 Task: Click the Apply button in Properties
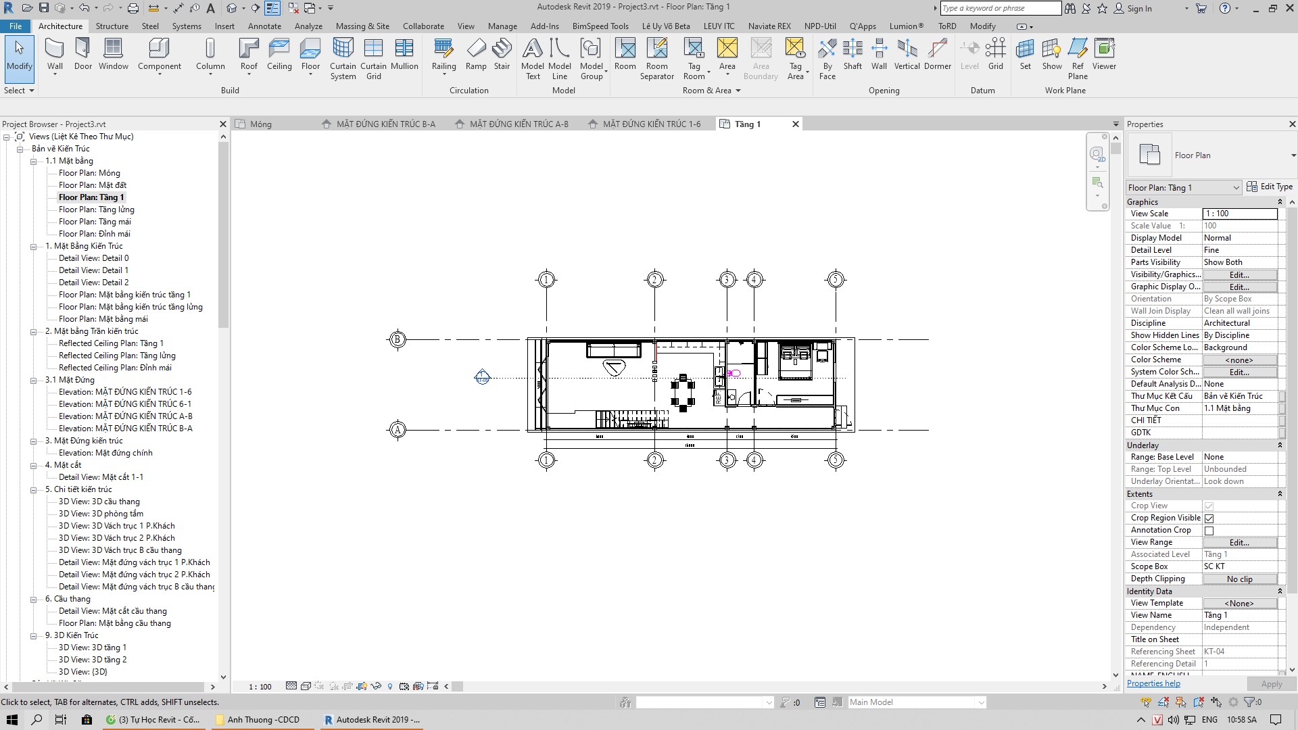tap(1270, 683)
